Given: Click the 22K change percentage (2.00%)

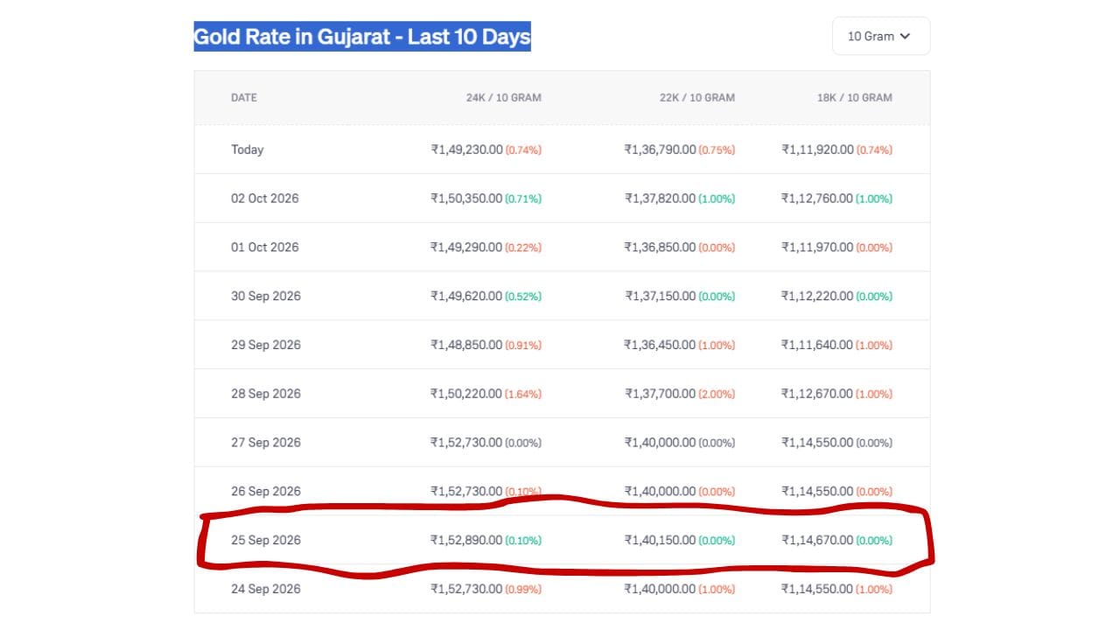Looking at the screenshot, I should [x=717, y=395].
